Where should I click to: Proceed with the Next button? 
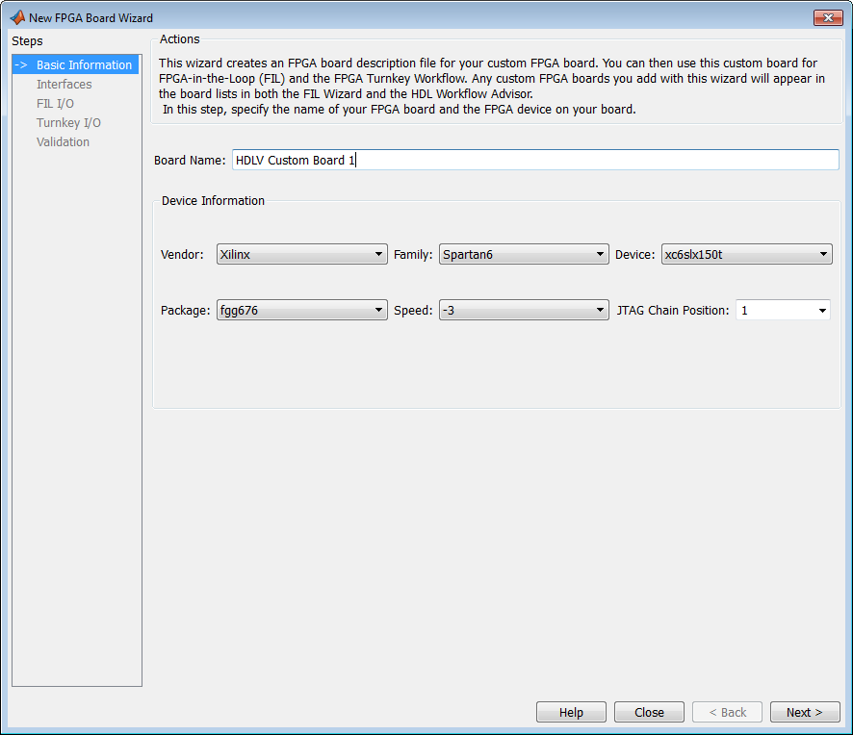805,712
